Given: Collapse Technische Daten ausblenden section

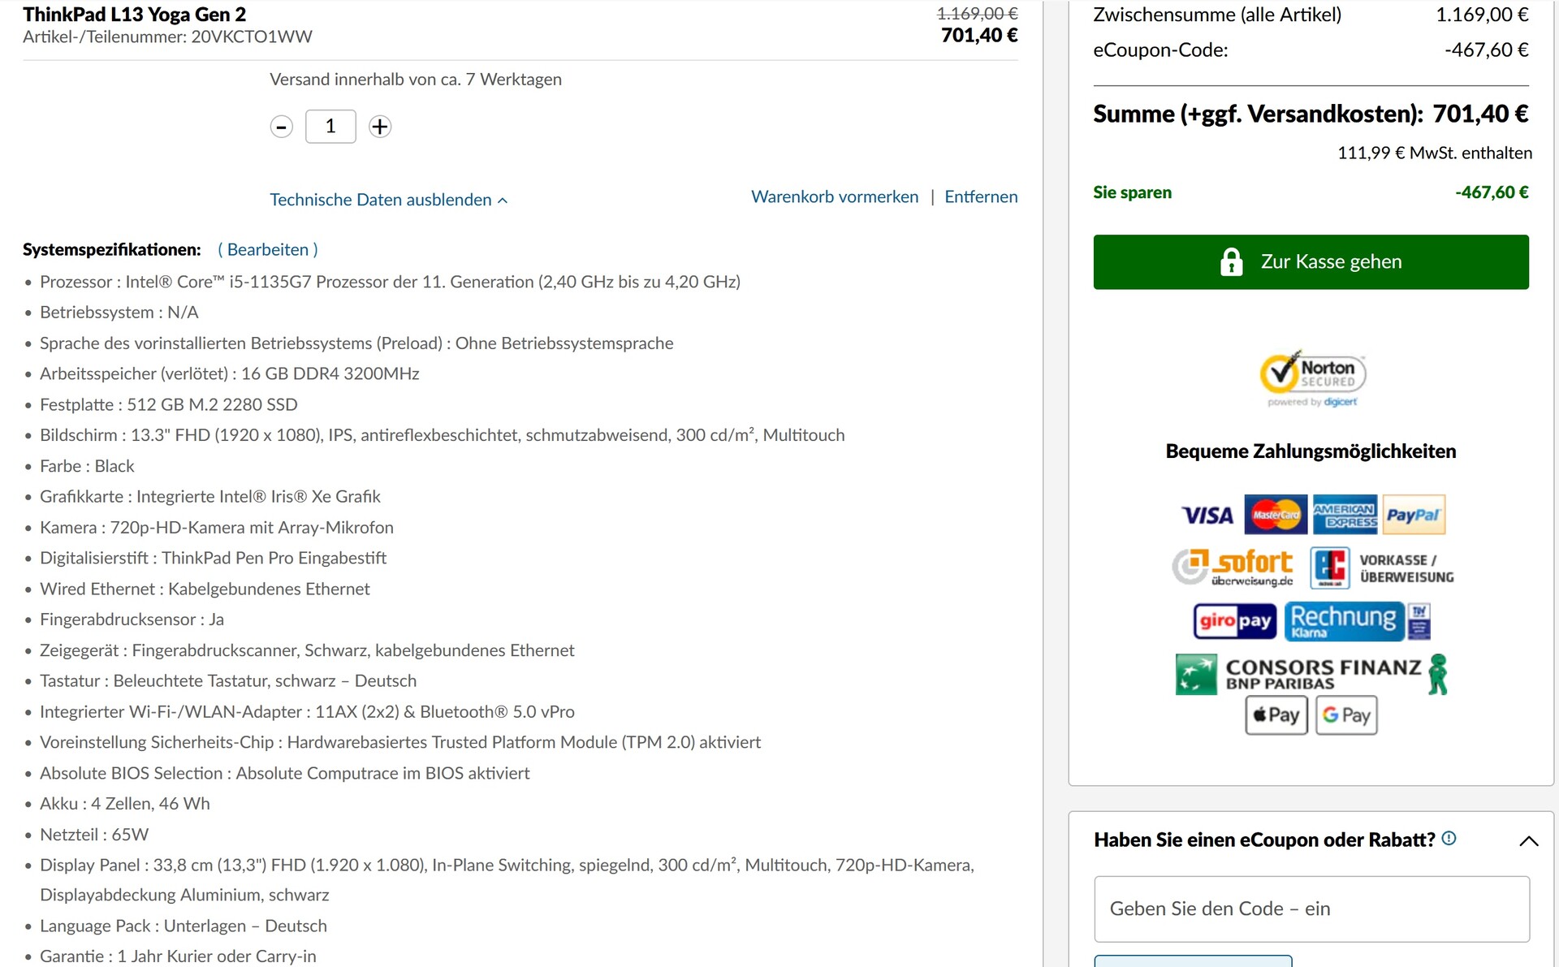Looking at the screenshot, I should pos(388,200).
